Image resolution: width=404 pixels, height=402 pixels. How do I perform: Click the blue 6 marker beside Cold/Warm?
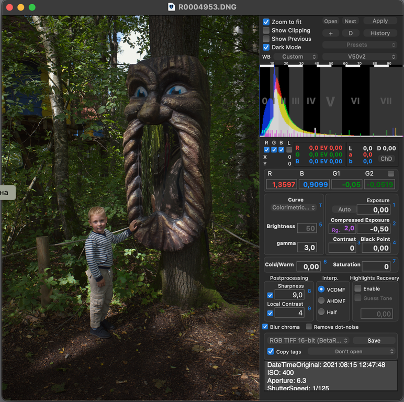pos(324,262)
